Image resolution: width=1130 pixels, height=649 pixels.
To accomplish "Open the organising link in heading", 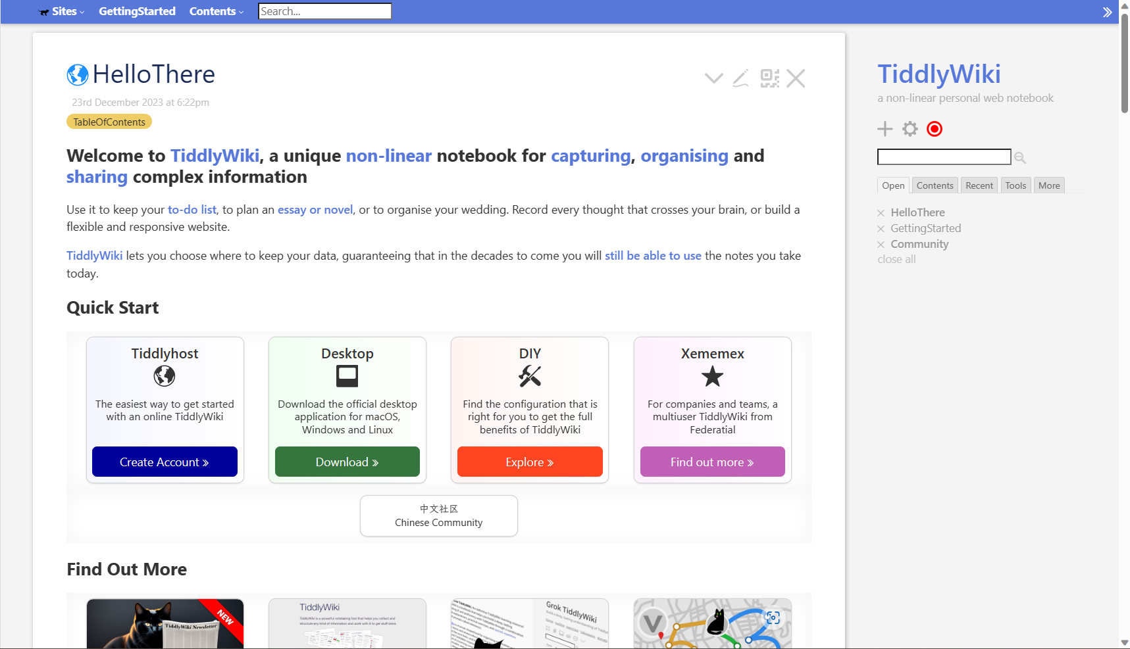I will coord(684,156).
